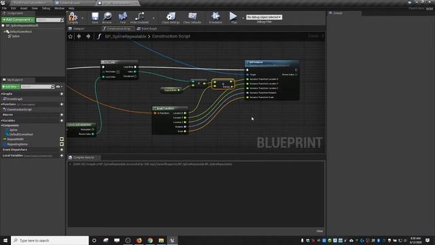The height and width of the screenshot is (245, 435).
Task: Click the BP_SplineRepeatable breadcrumb link
Action: click(x=125, y=36)
